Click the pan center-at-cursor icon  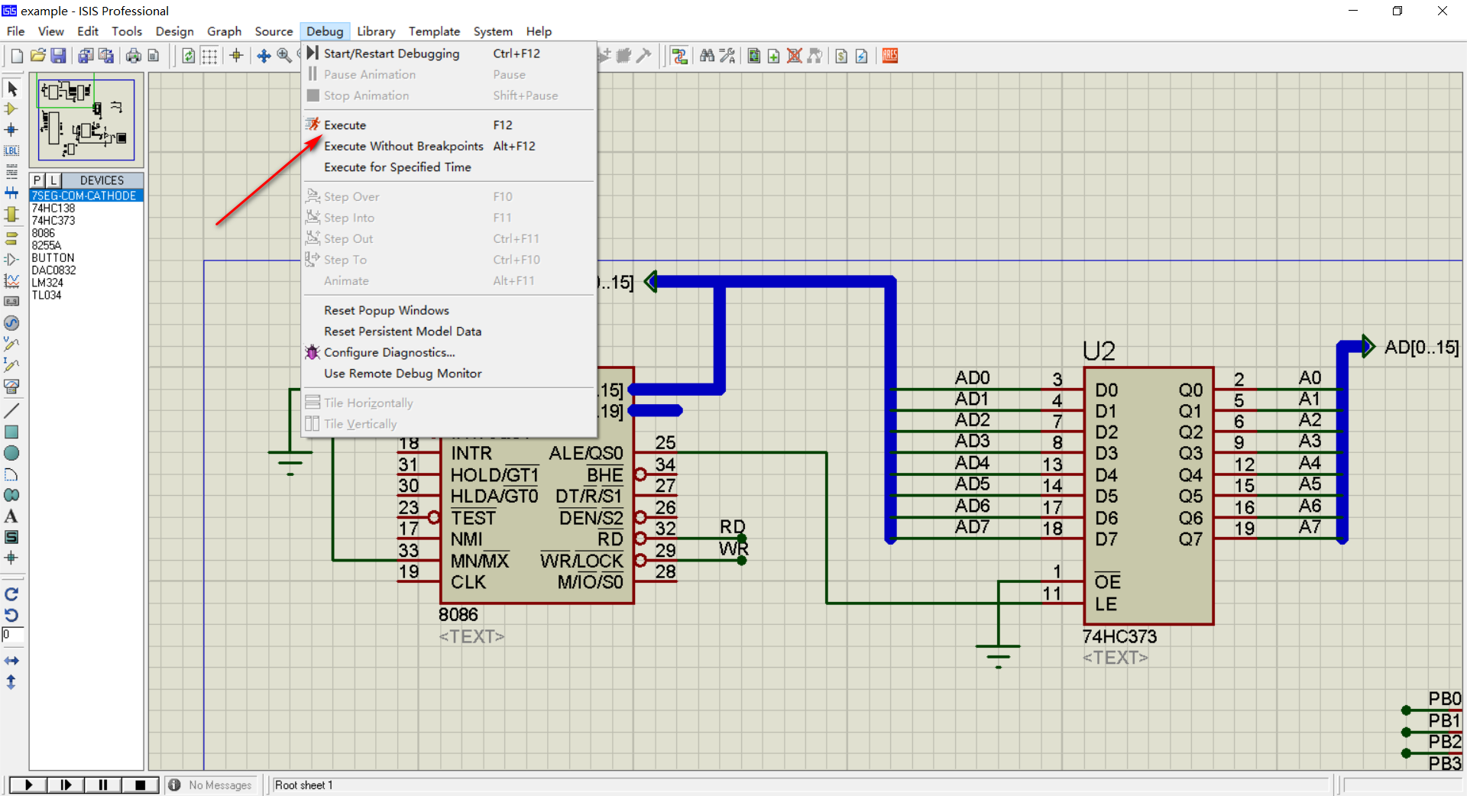[264, 56]
